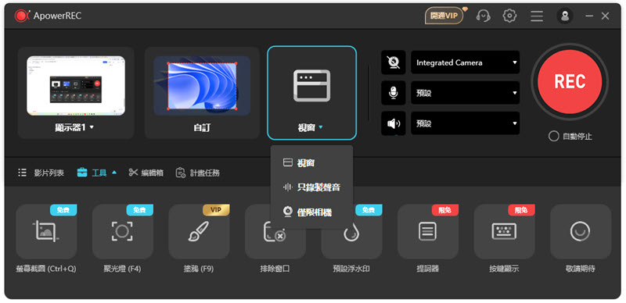Choose 只錄製聲音 from the dropdown menu

[x=311, y=187]
